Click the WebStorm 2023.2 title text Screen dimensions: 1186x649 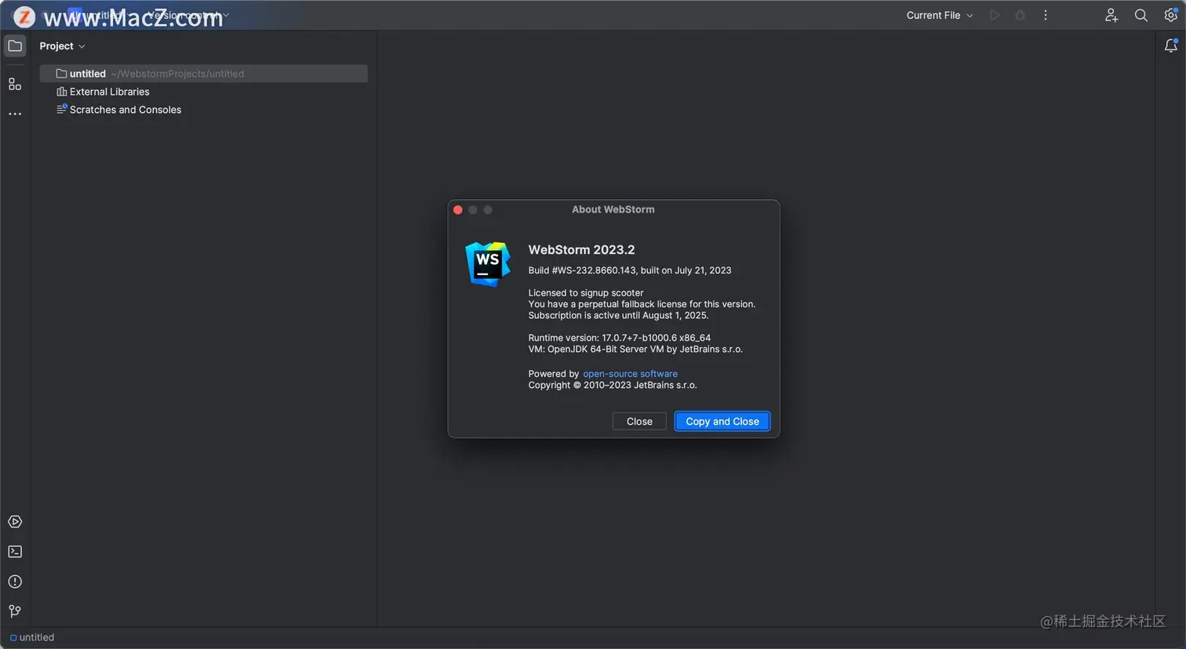point(581,249)
